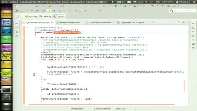
Task: Click the right panel minimized view icon at top
Action: [x=193, y=23]
